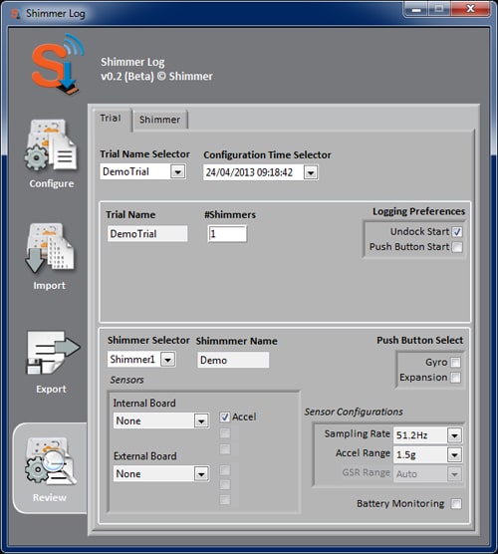Click the title bar Shimmer app icon

click(x=15, y=13)
